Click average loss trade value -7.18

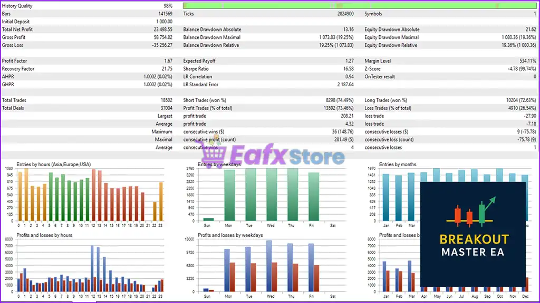531,124
